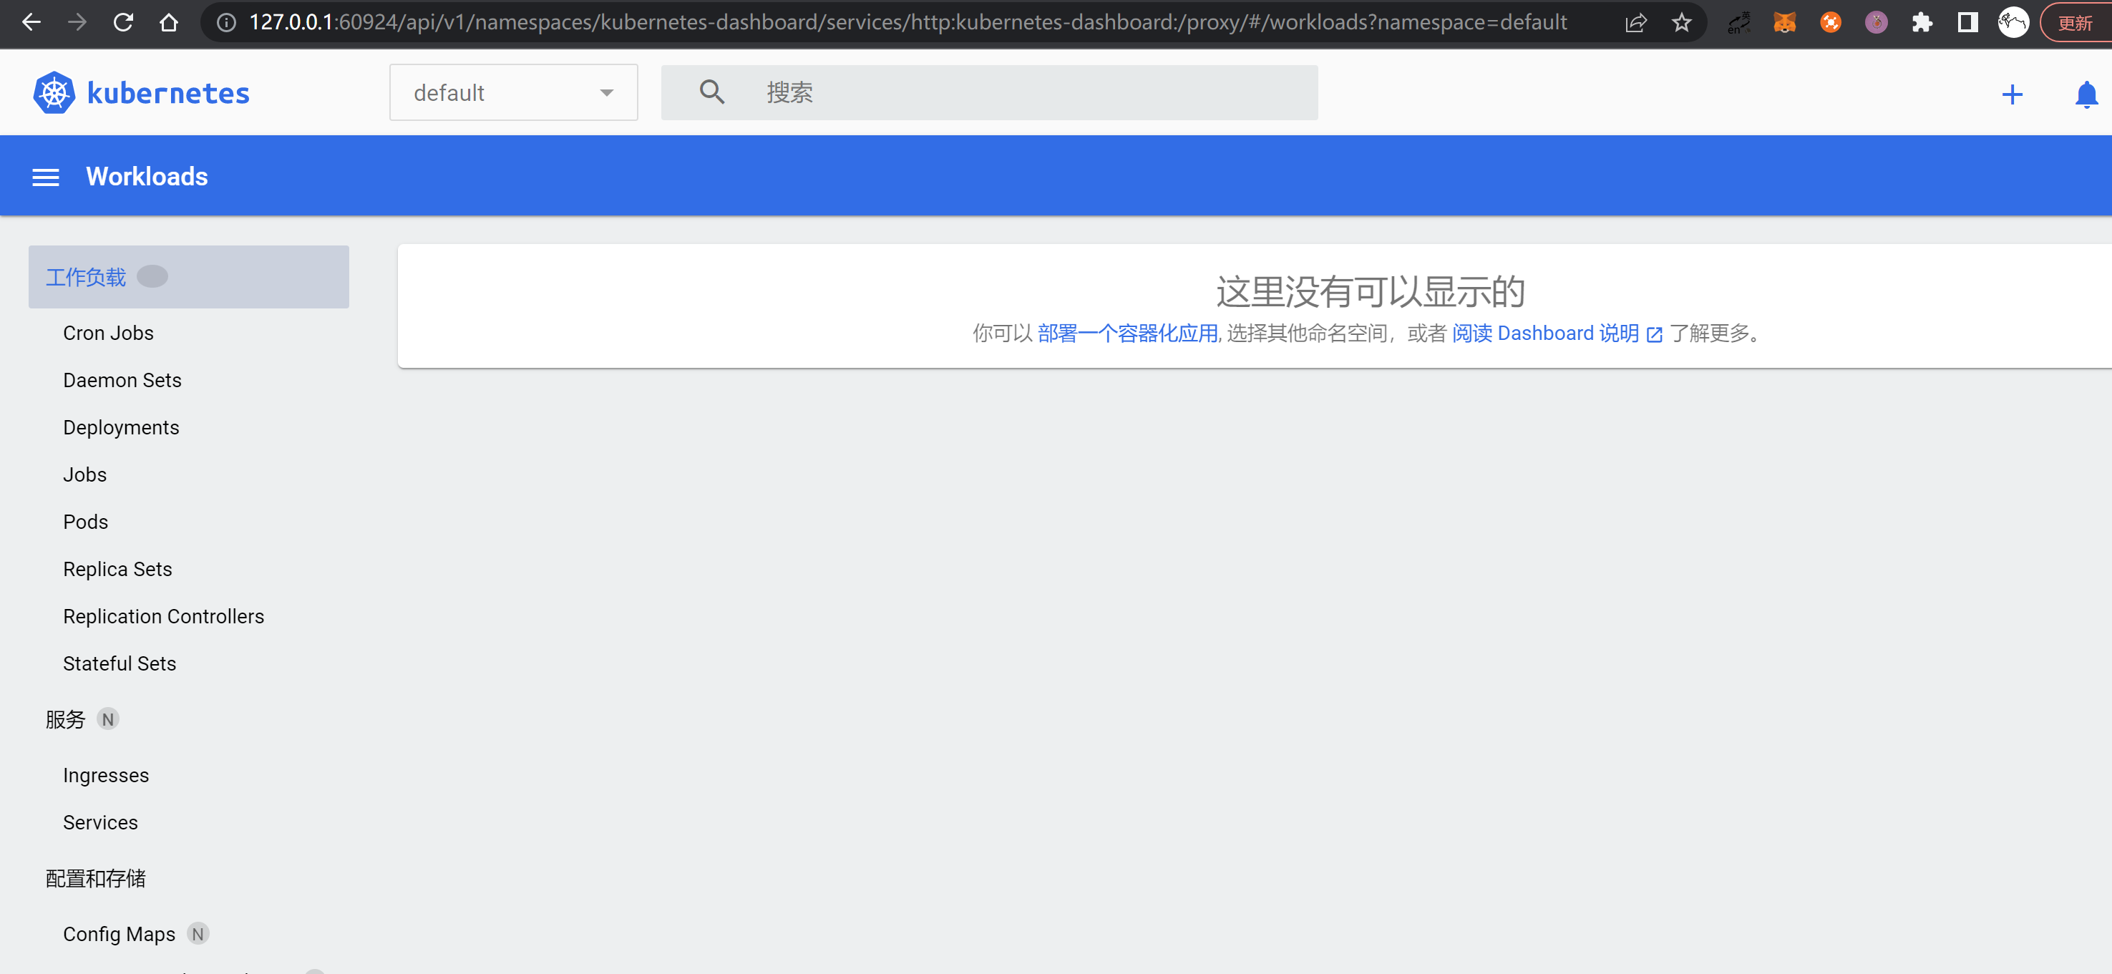The width and height of the screenshot is (2112, 974).
Task: Click the browser reload icon
Action: click(123, 22)
